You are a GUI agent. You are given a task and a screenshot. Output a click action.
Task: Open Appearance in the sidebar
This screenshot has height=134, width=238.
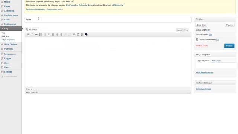[x=10, y=54]
